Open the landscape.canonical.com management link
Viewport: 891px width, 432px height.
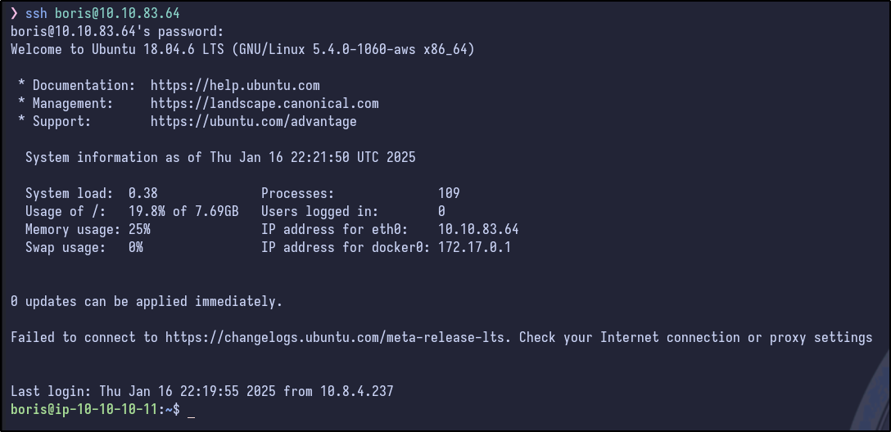(265, 103)
